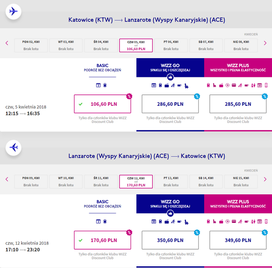Choose the 350,60 PLN WIZZ GO return fare
This screenshot has width=272, height=268.
[x=170, y=240]
